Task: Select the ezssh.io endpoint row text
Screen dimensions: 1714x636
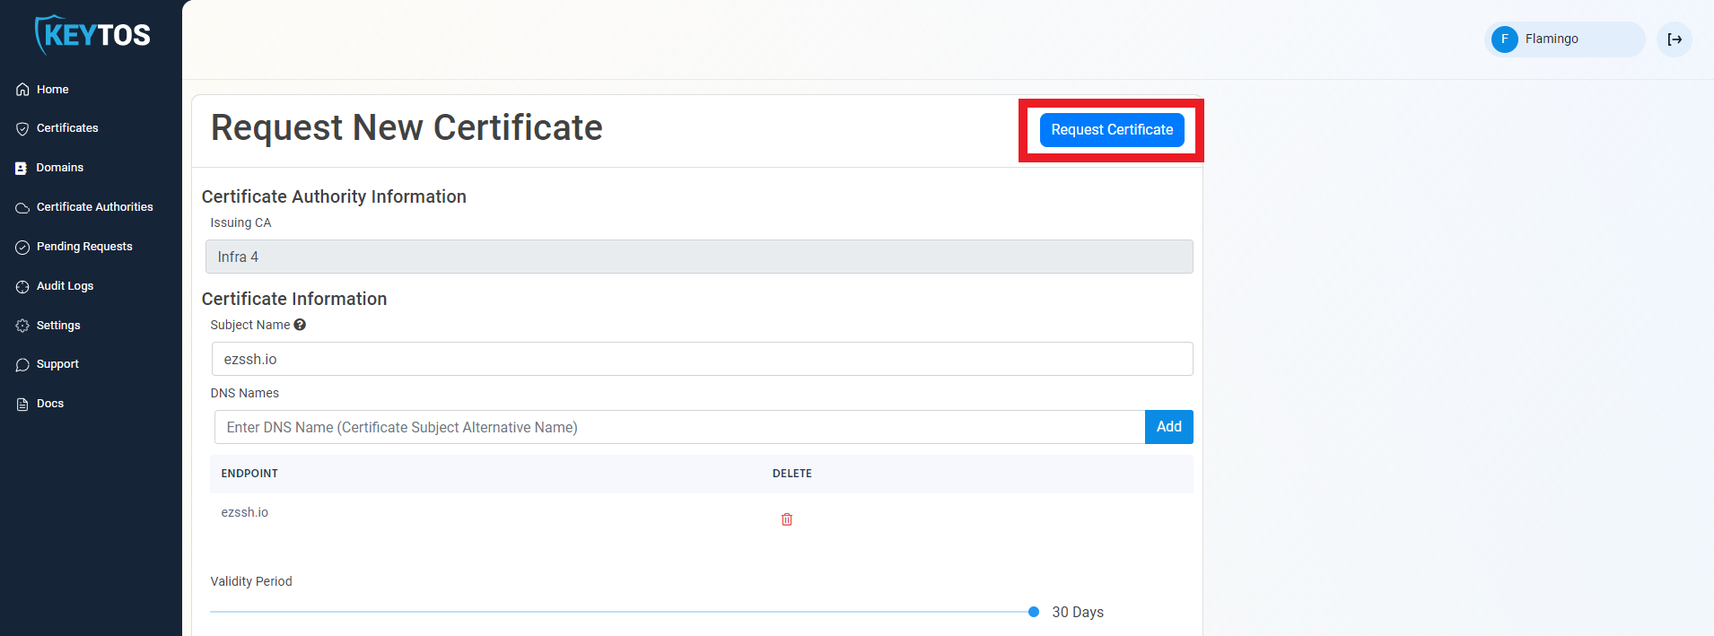Action: tap(245, 512)
